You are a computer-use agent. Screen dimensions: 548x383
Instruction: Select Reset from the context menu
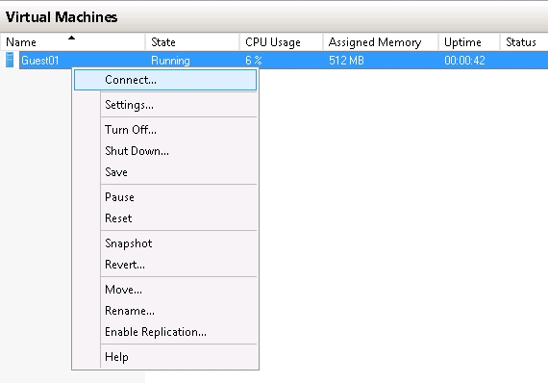click(165, 218)
